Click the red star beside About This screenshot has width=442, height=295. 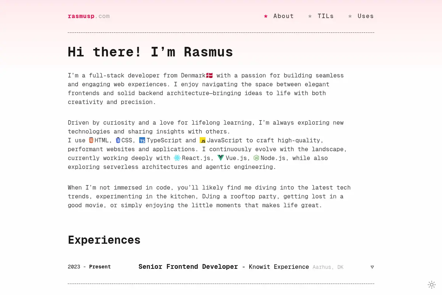point(266,16)
